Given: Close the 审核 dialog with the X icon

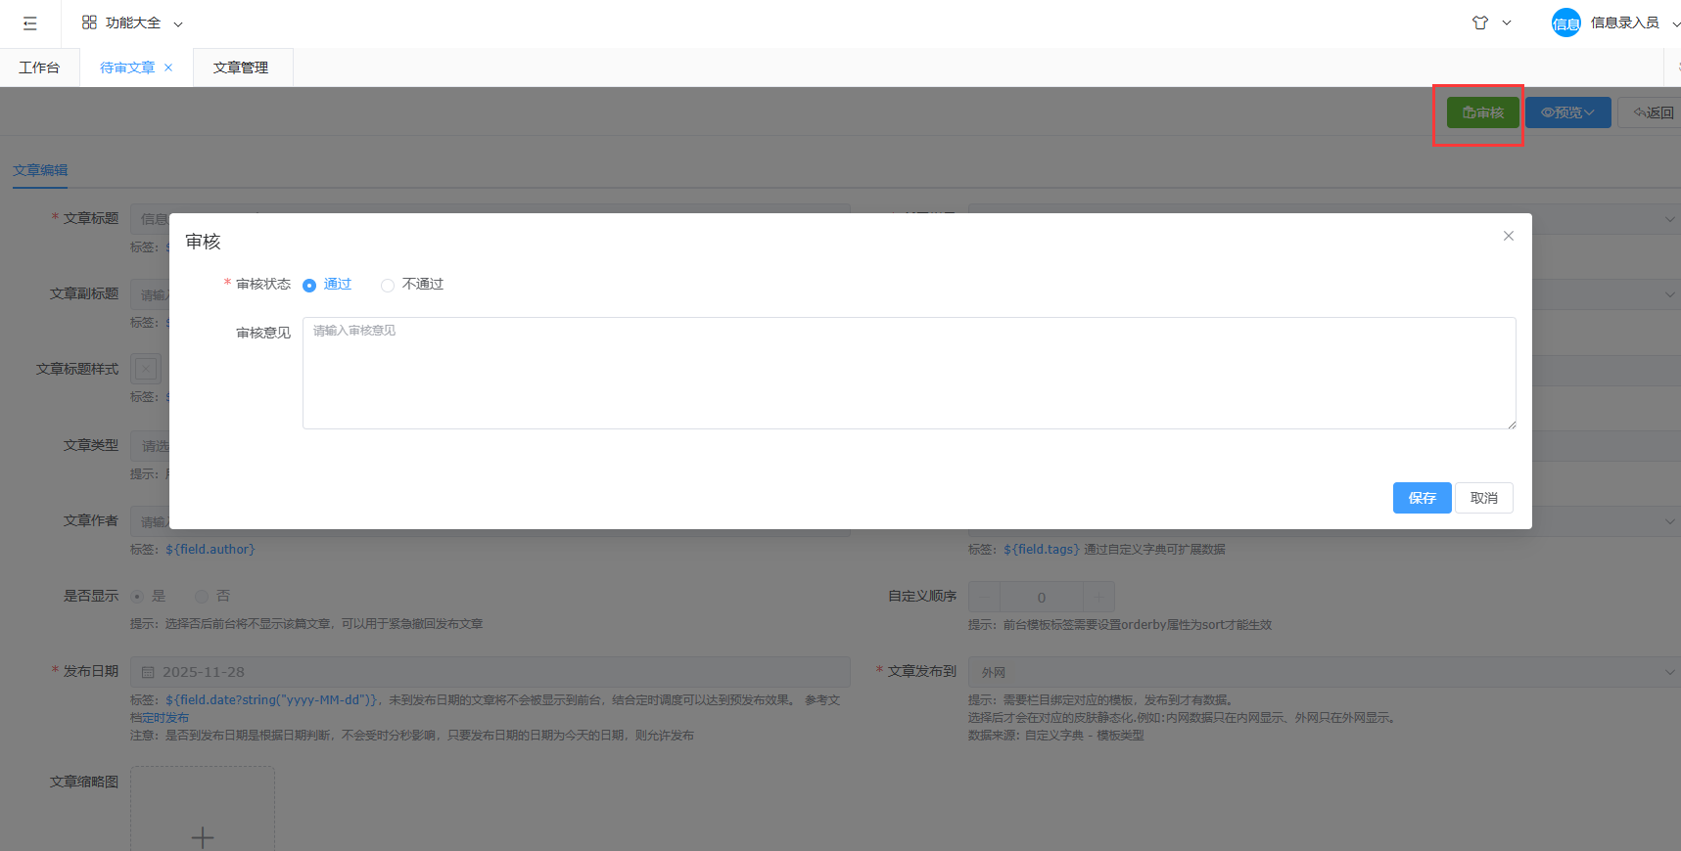Looking at the screenshot, I should click(x=1508, y=236).
